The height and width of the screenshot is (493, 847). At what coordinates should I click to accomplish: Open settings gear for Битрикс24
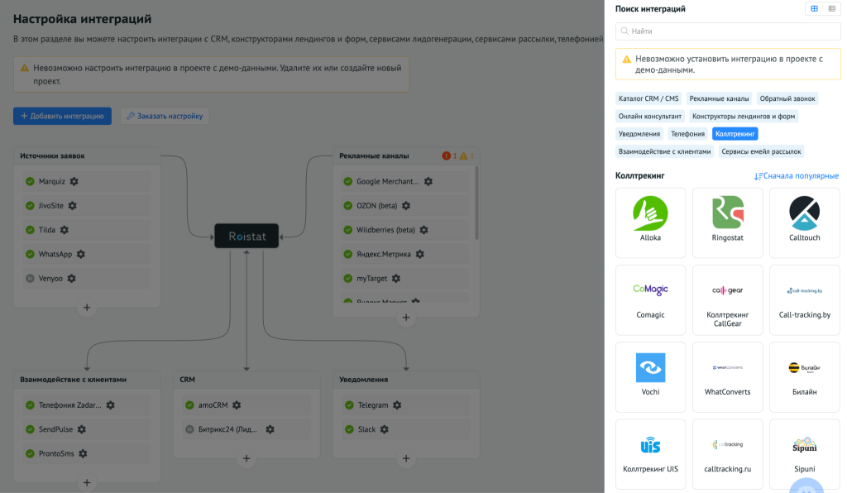point(270,429)
